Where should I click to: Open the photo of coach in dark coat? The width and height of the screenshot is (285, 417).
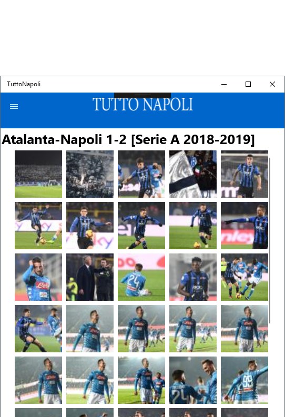pyautogui.click(x=90, y=277)
